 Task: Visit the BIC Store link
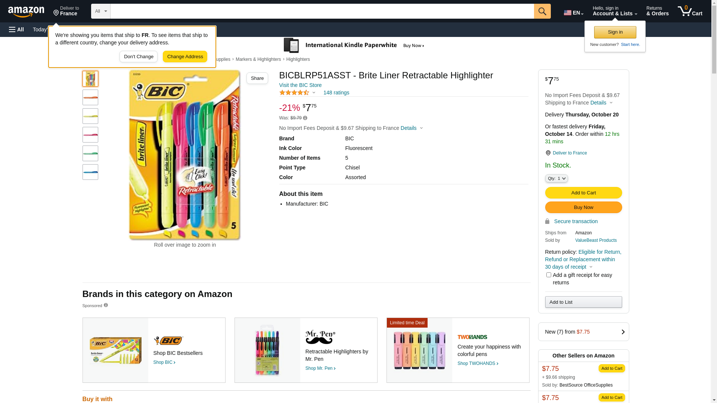[300, 85]
